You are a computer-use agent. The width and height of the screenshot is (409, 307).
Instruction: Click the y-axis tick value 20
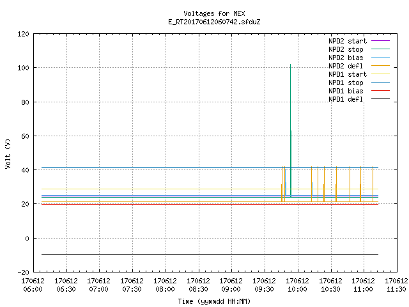25,205
